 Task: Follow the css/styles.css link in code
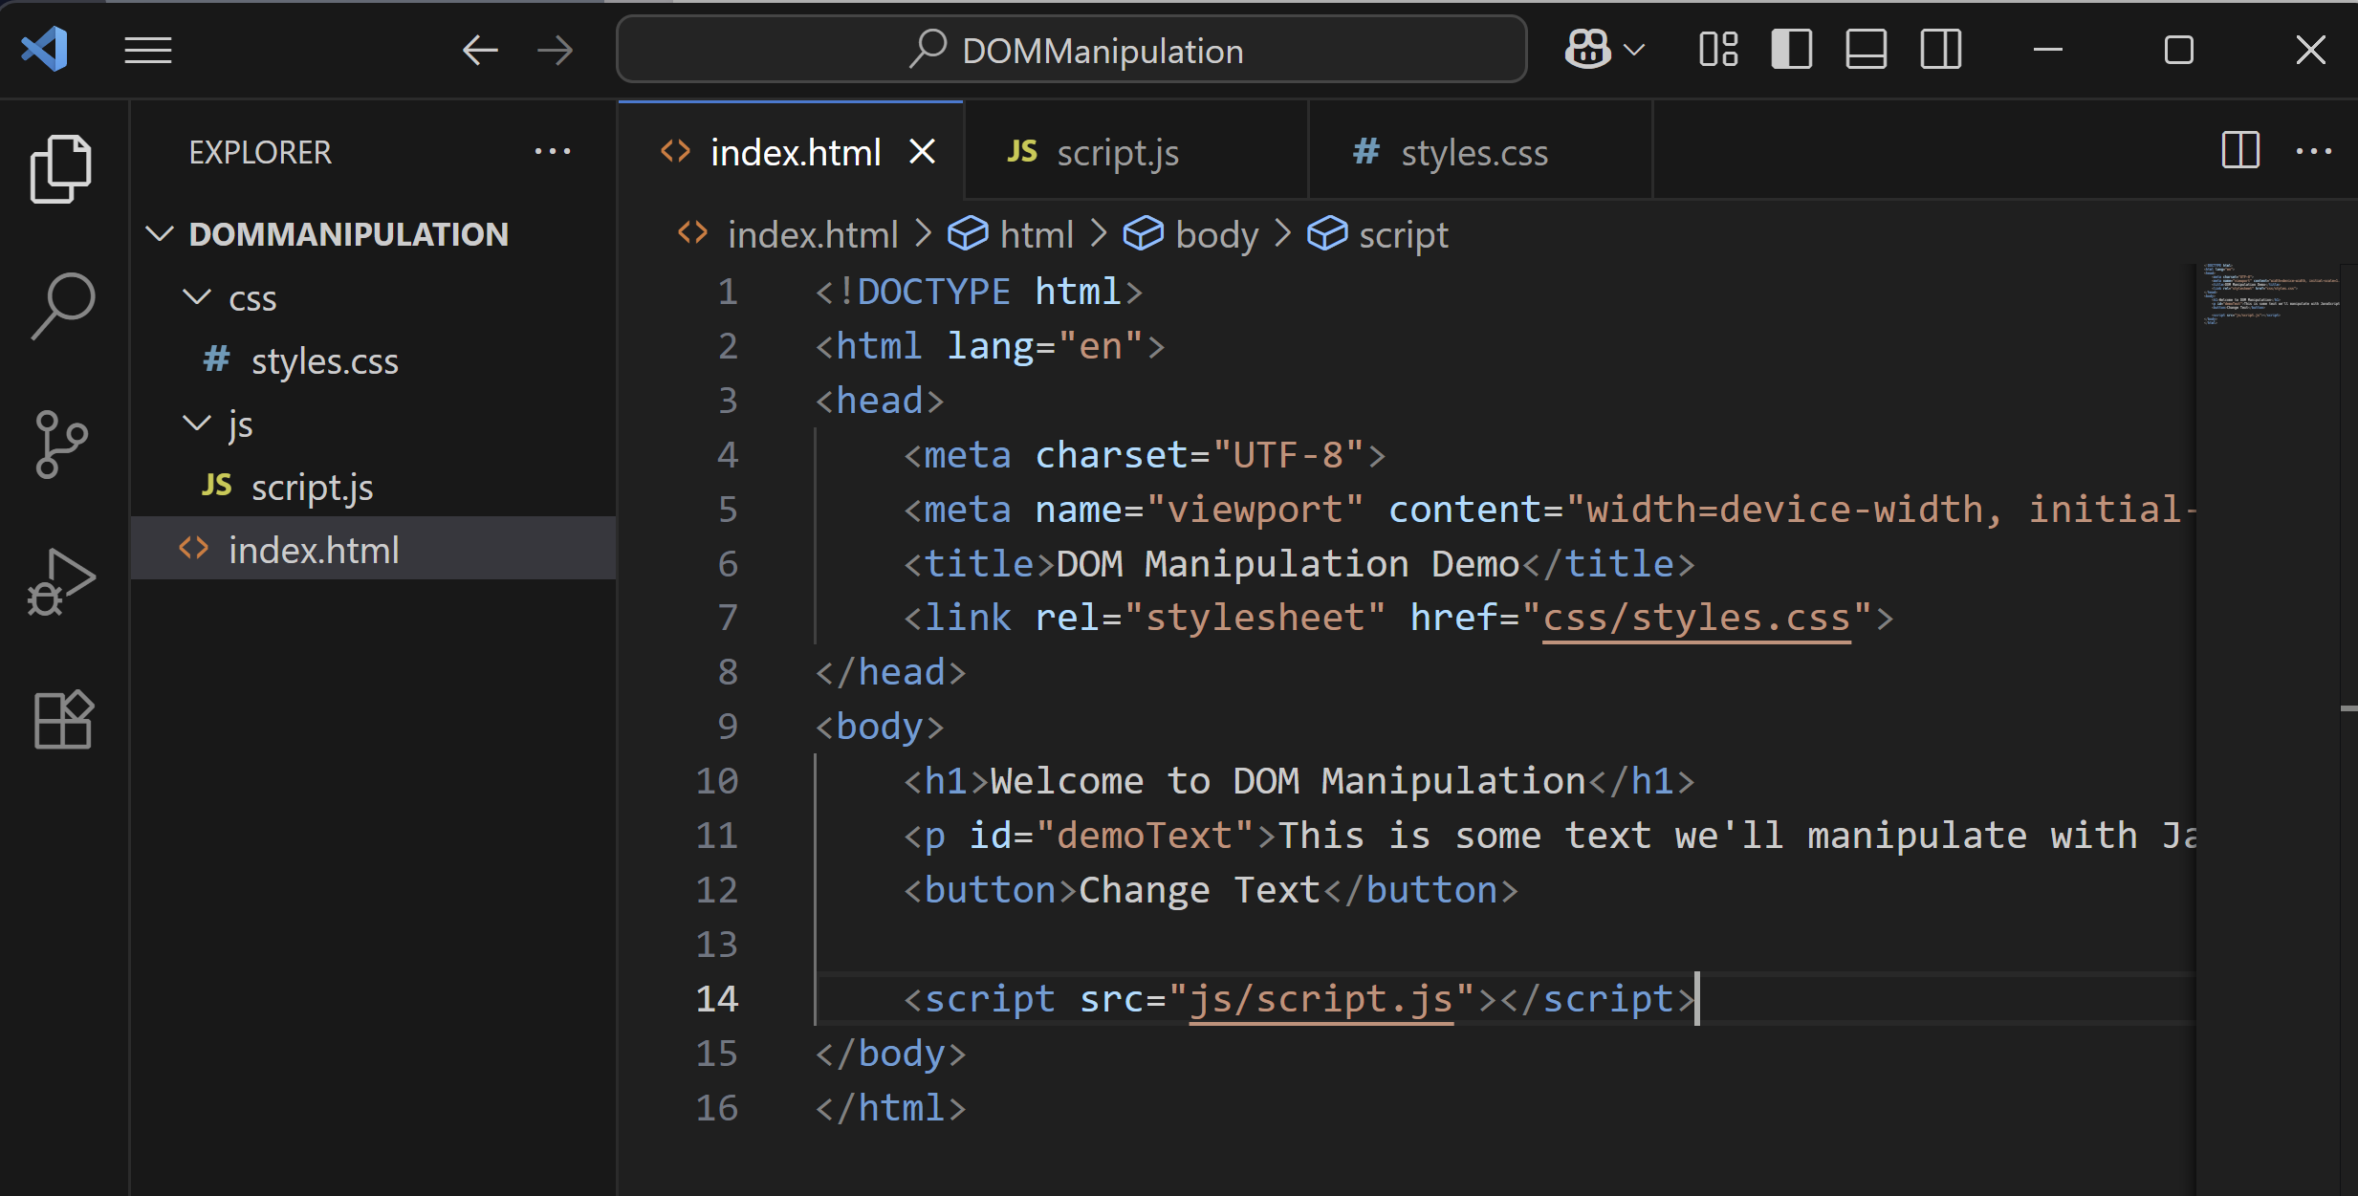tap(1692, 617)
